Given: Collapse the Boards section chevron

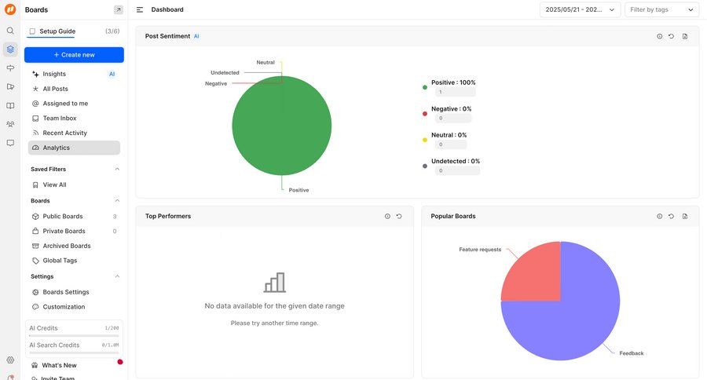Looking at the screenshot, I should [117, 200].
